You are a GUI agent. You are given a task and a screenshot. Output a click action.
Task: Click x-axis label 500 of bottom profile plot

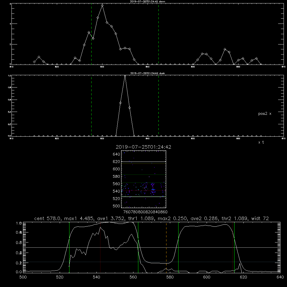pos(23,277)
